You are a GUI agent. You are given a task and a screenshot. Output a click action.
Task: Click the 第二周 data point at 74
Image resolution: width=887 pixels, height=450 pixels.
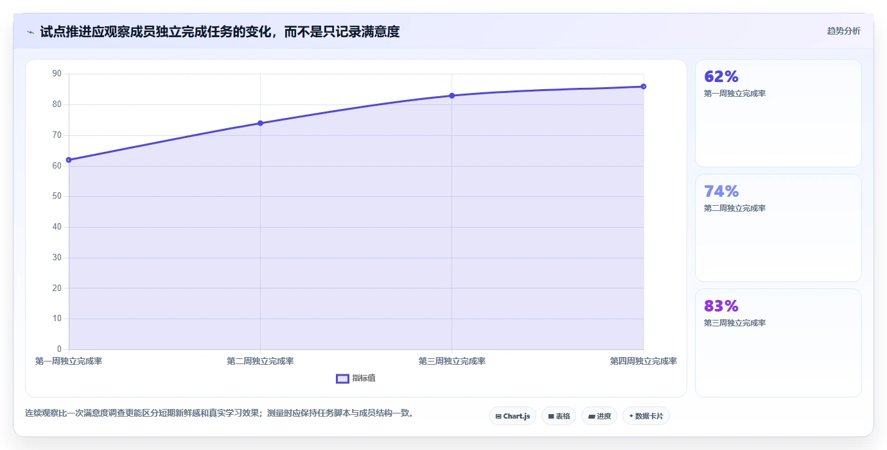(260, 123)
